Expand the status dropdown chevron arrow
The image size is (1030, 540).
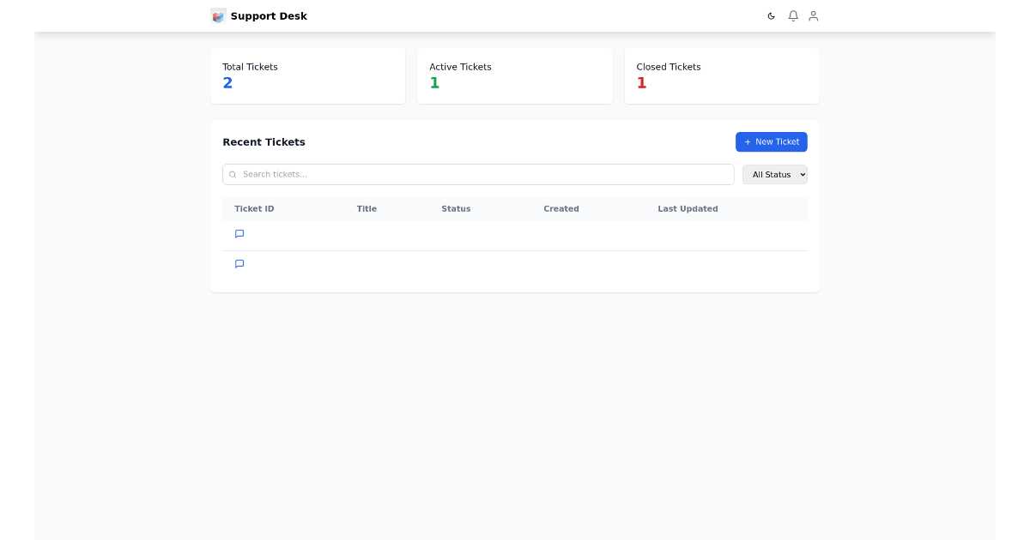tap(801, 174)
